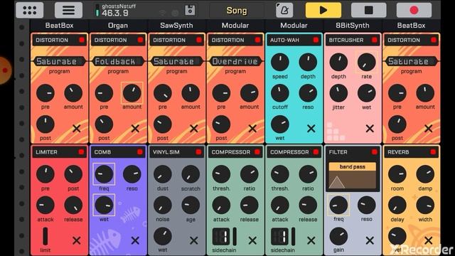Click the Reverb damp knob
Screen dimensions: 455x256
point(425,174)
